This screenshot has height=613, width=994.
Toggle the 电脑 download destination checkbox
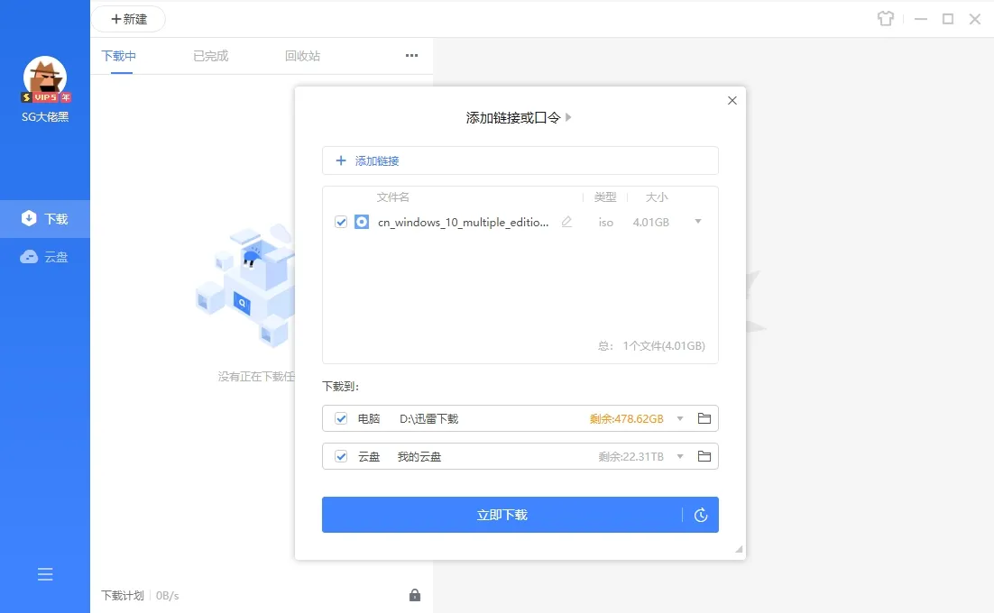[x=341, y=418]
